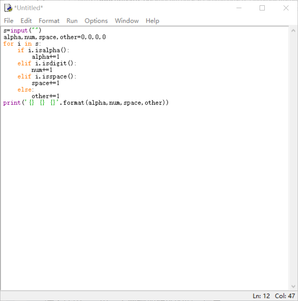The height and width of the screenshot is (301, 298).
Task: Click '.format(alpha,num,space,other))' text
Action: coord(114,103)
